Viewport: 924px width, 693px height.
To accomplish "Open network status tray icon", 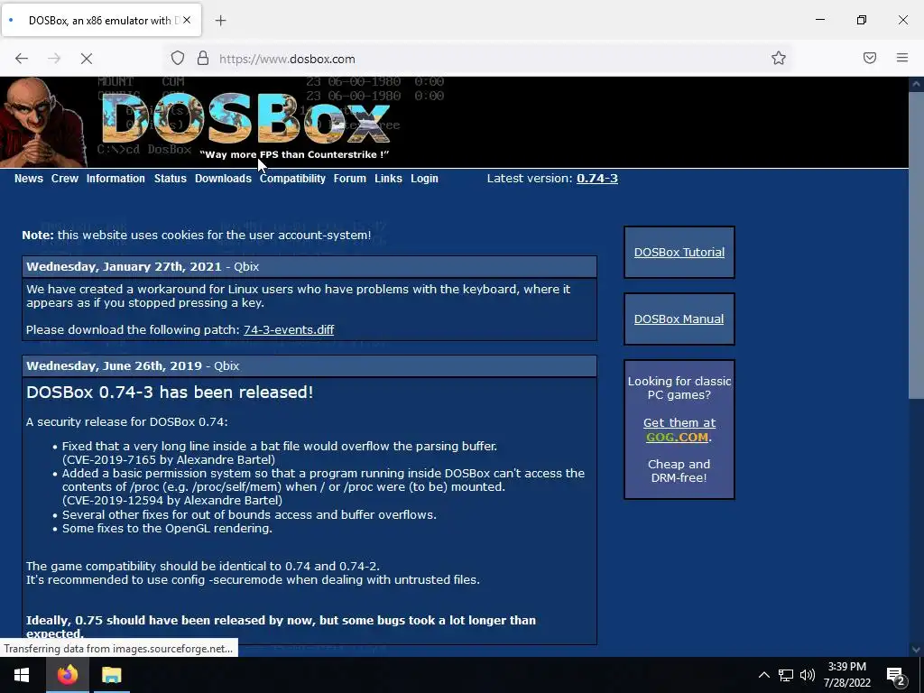I will (x=786, y=675).
